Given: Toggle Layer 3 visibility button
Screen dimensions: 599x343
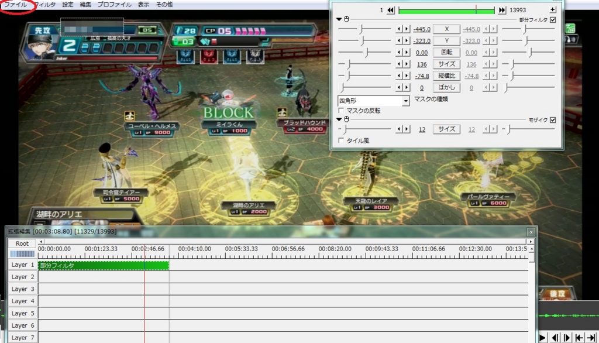Looking at the screenshot, I should coord(22,289).
